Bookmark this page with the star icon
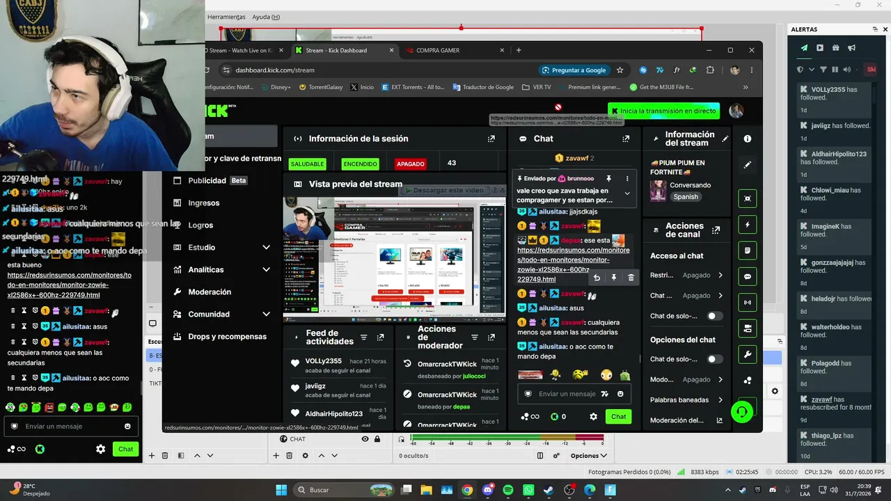891x501 pixels. click(620, 70)
